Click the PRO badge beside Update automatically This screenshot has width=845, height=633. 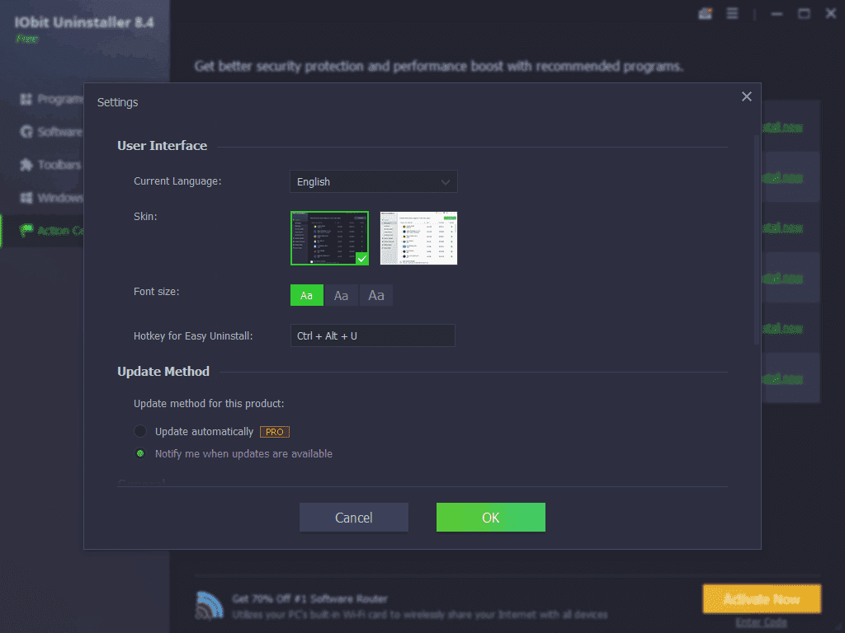point(275,432)
